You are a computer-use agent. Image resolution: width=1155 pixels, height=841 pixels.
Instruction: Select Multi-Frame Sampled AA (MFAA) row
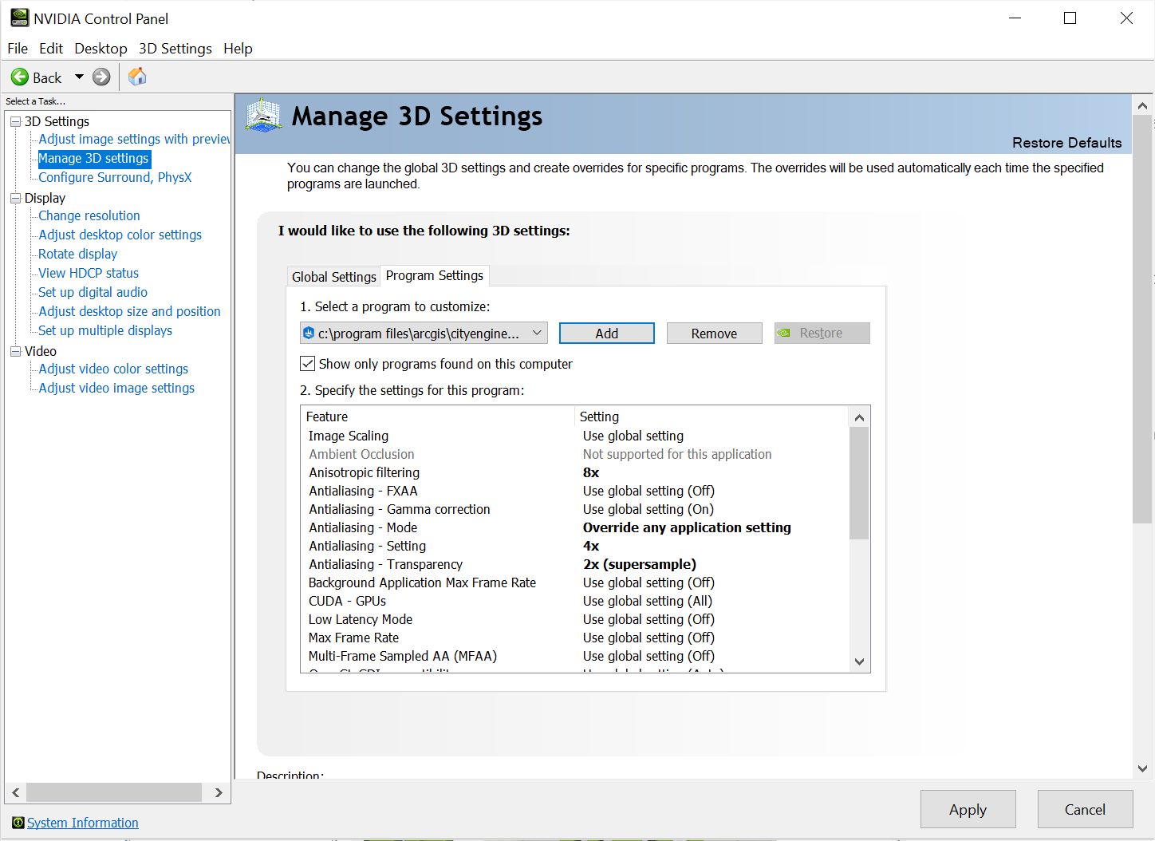point(575,656)
